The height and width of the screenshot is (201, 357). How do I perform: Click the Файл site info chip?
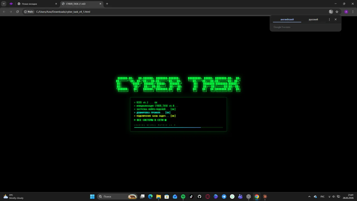(29, 12)
